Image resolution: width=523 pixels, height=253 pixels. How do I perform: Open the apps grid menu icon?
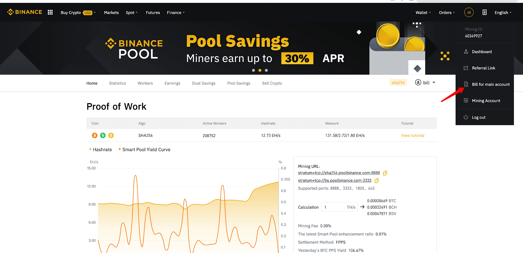(50, 12)
